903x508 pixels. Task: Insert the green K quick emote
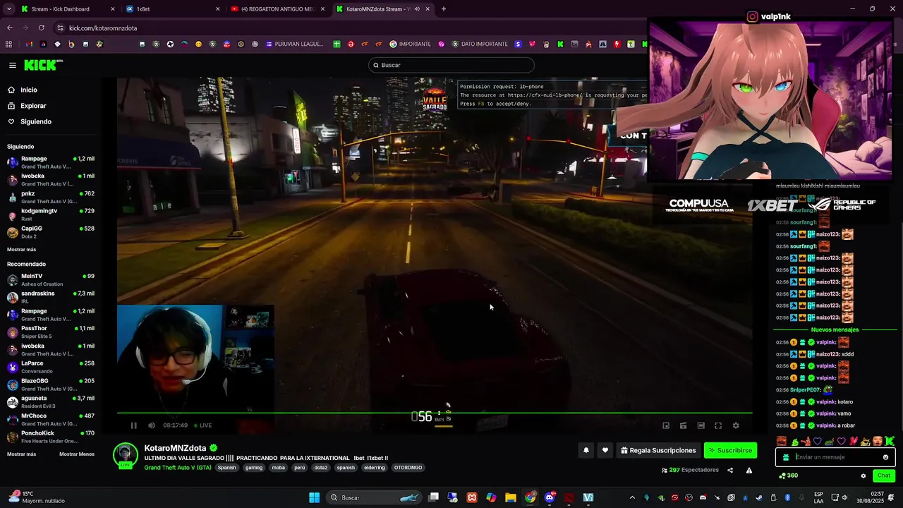(x=890, y=442)
